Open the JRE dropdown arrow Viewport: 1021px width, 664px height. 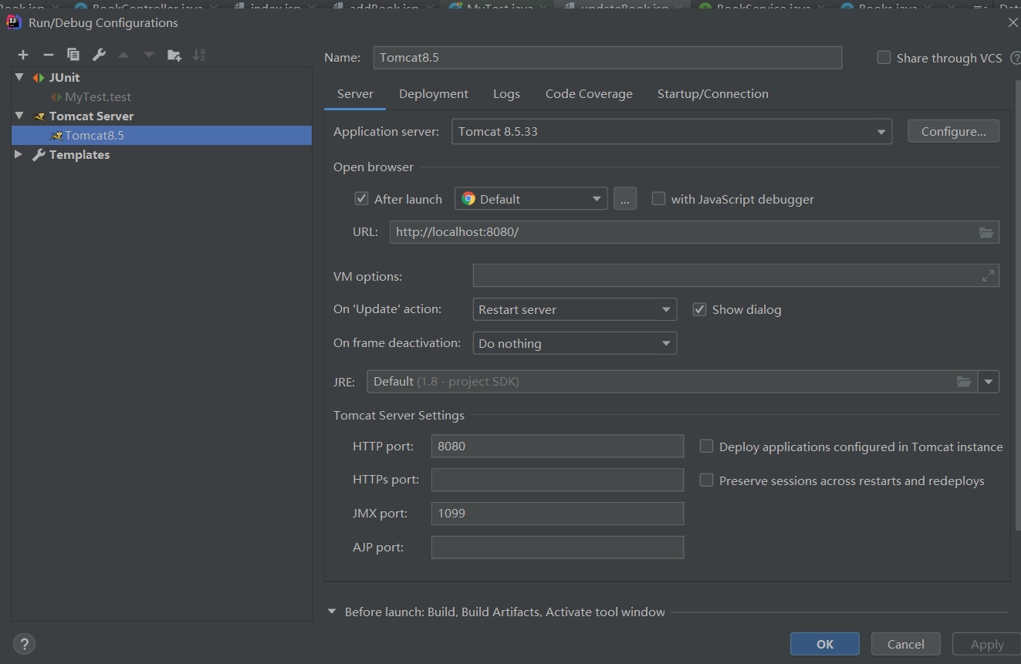989,382
